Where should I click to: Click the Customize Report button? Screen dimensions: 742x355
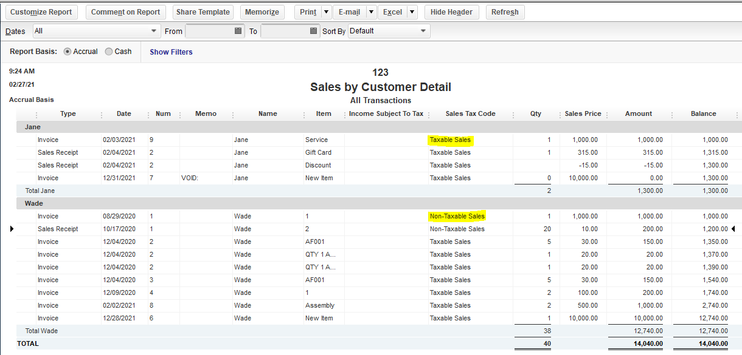pyautogui.click(x=41, y=12)
